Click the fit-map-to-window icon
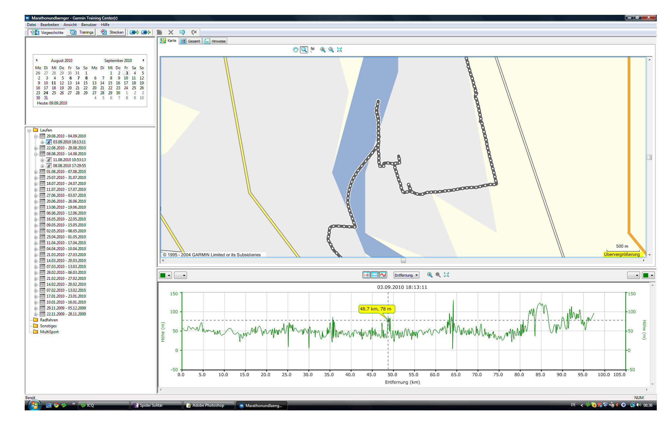The image size is (666, 439). click(339, 50)
